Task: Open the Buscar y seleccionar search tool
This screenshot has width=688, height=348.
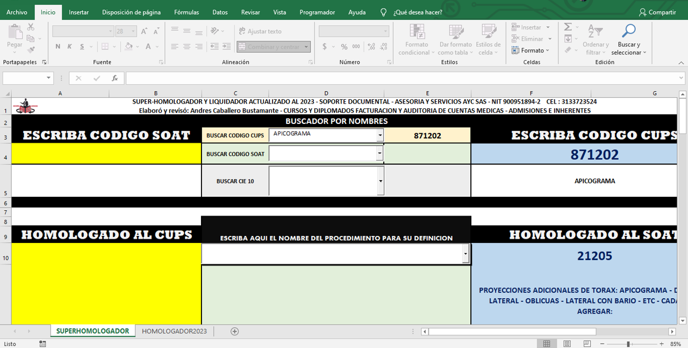Action: click(x=628, y=36)
